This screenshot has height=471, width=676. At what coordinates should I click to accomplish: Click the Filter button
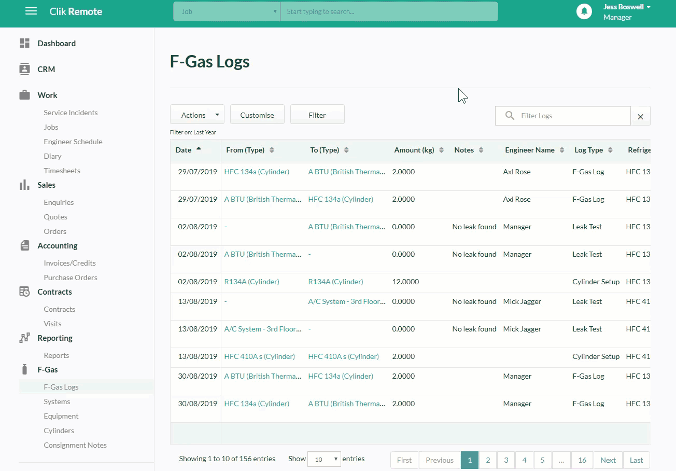317,115
